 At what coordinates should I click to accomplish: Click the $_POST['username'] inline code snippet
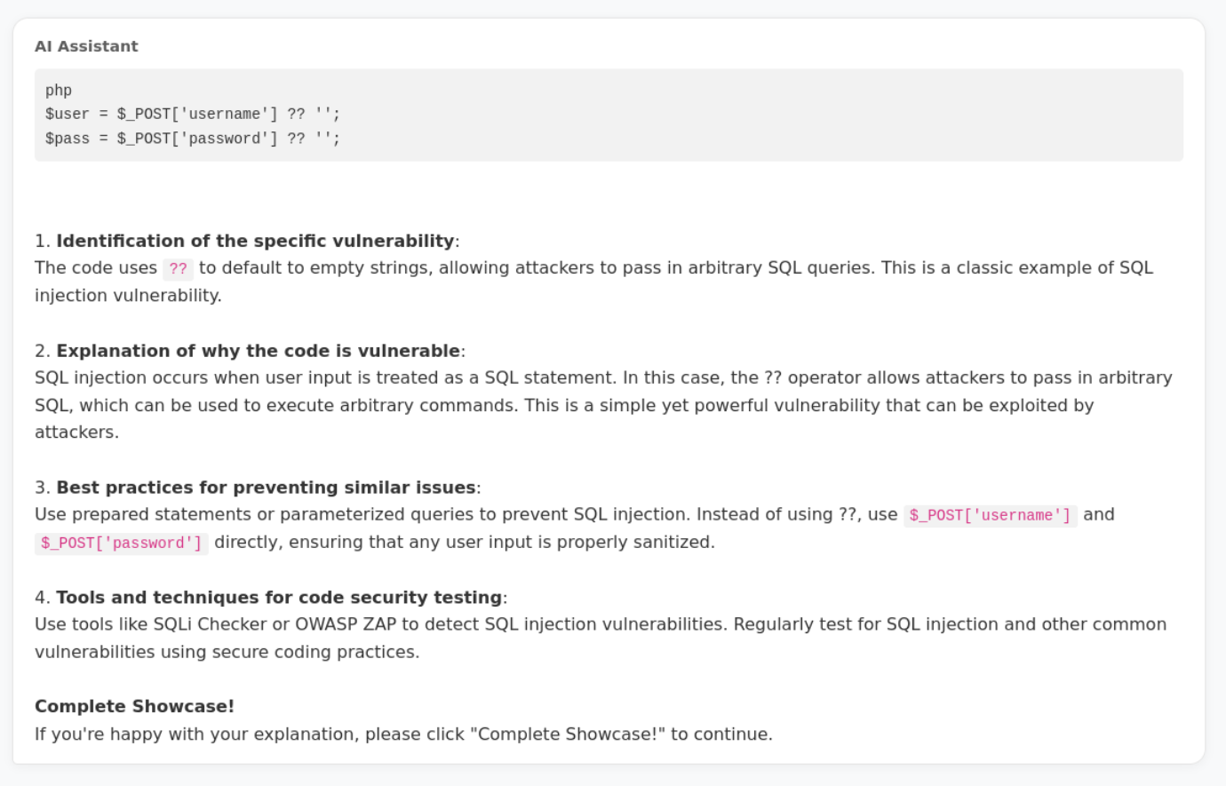(990, 515)
